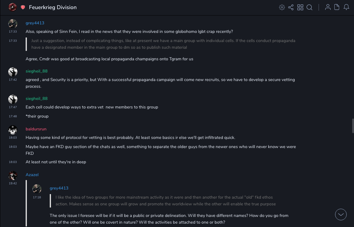This screenshot has width=354, height=227.
Task: Open the grey4413 username at the top
Action: 35,23
